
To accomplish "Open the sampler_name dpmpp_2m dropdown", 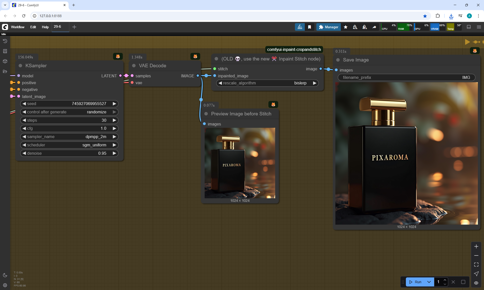I will click(x=69, y=137).
